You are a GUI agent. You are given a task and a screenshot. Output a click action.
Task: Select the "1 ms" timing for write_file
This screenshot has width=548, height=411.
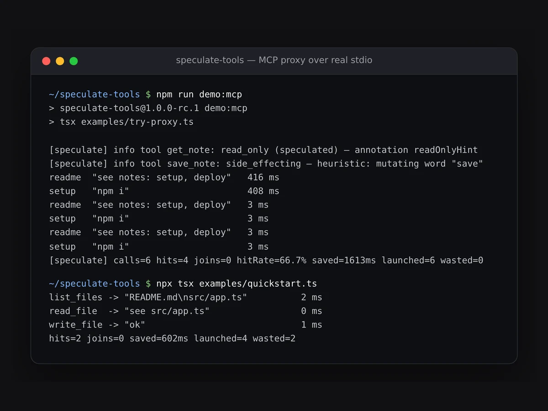(x=311, y=325)
